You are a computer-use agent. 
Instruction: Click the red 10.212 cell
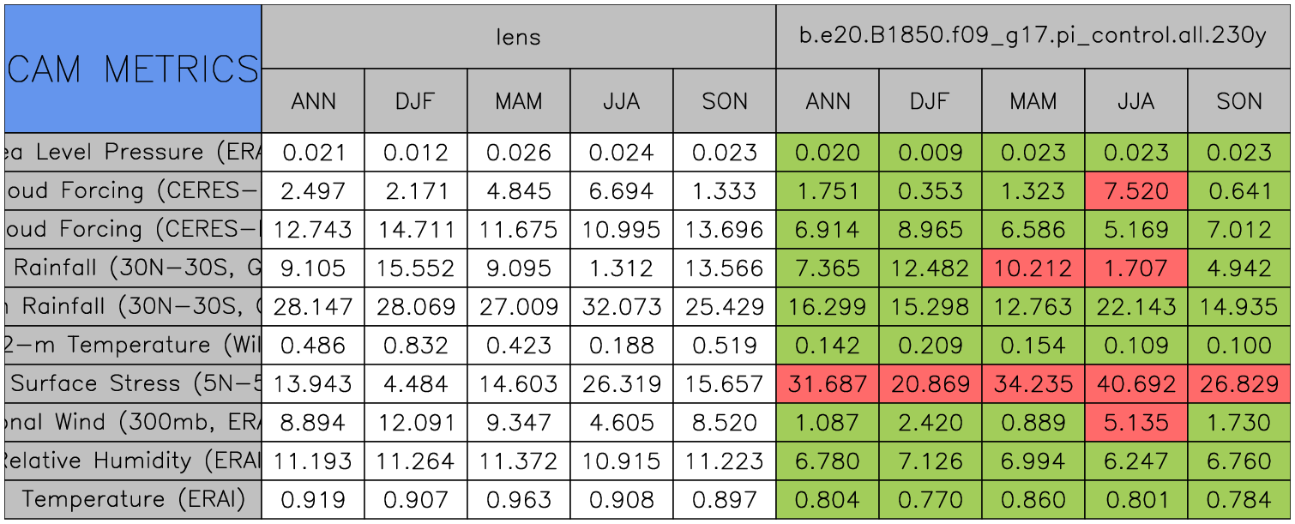(1033, 268)
